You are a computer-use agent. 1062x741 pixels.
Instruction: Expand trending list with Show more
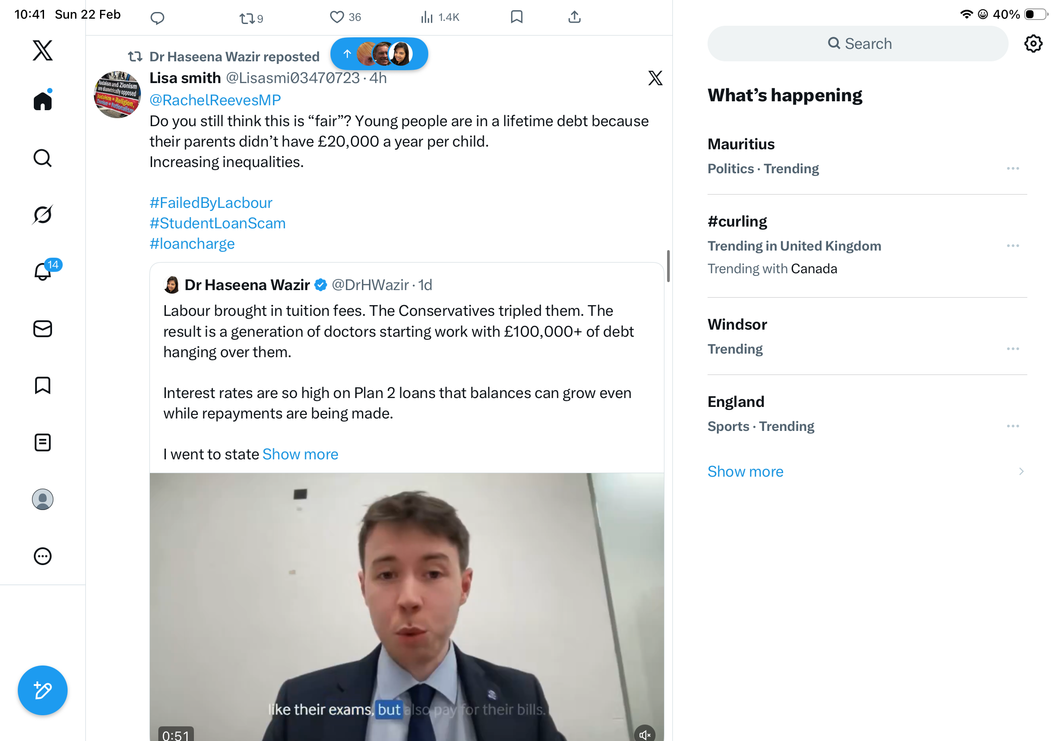point(745,471)
